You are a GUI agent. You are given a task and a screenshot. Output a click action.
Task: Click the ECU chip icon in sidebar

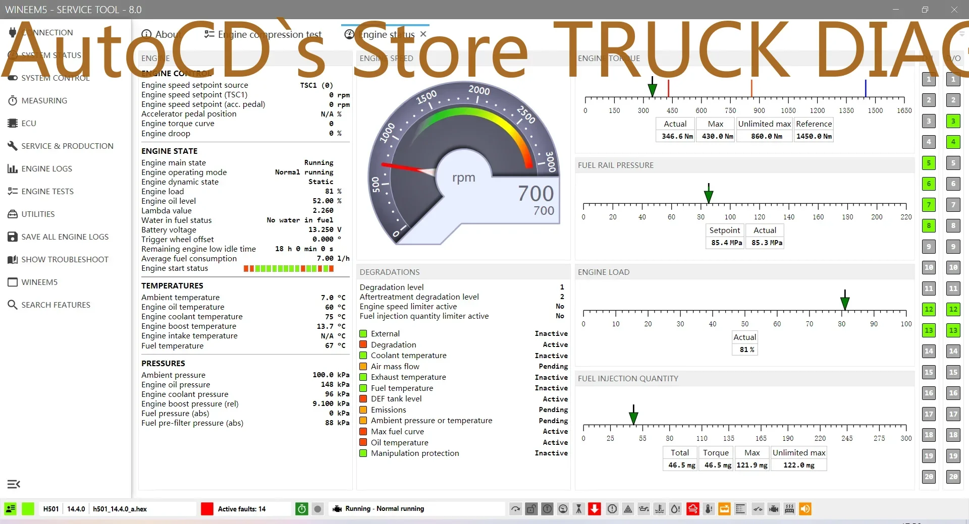pos(13,123)
